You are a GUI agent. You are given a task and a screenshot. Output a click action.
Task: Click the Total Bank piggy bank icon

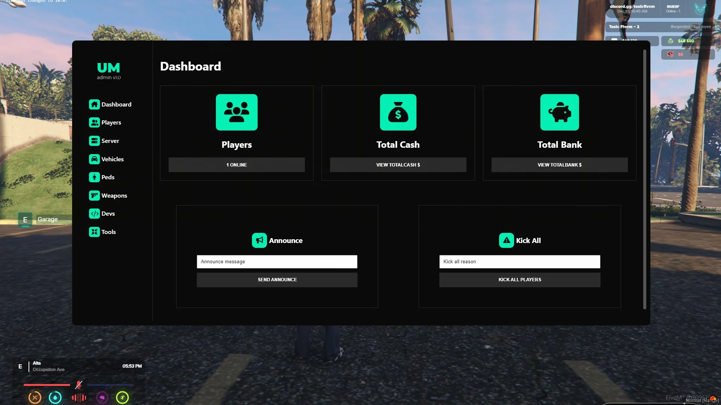(560, 112)
